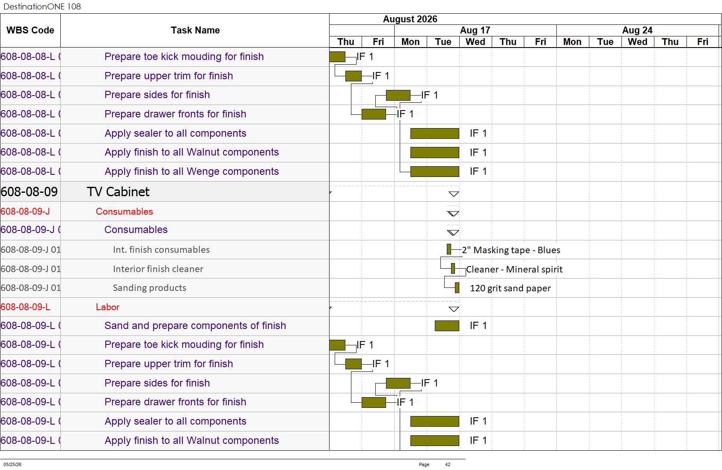Click WBS code 608-08-09 for TV Cabinet
722x470 pixels.
tap(29, 192)
